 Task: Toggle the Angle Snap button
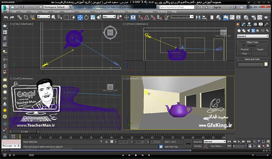coord(147,17)
